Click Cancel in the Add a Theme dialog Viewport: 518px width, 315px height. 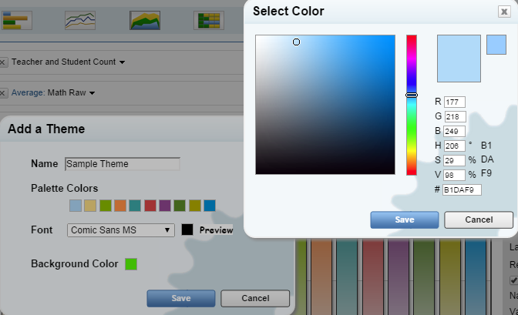coord(255,298)
